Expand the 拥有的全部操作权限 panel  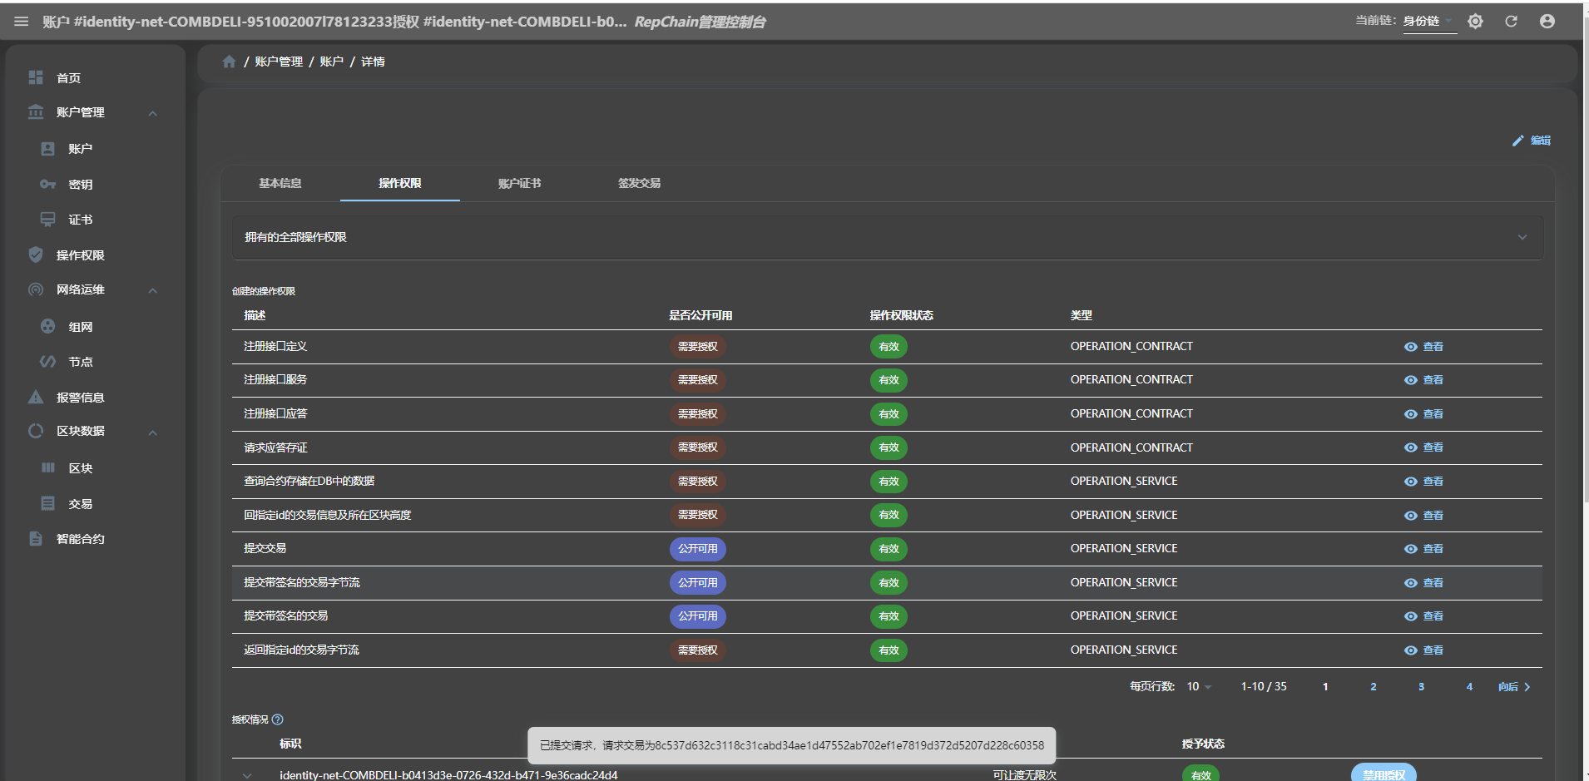[x=887, y=237]
